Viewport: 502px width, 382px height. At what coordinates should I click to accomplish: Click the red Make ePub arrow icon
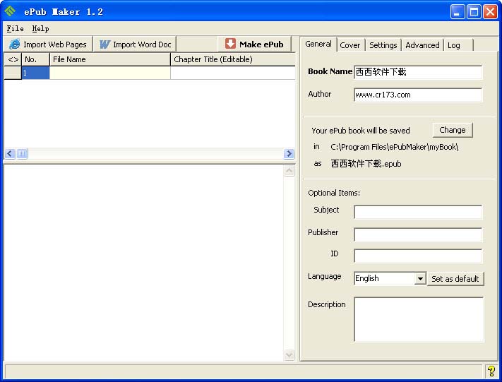230,44
